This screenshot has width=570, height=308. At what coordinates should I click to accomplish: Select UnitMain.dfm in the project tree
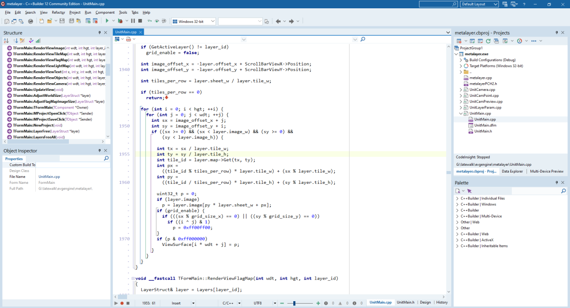point(485,125)
